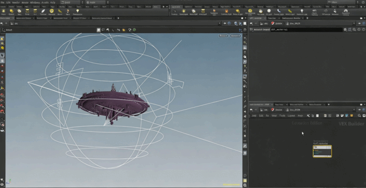This screenshot has height=188, width=366.
Task: Click the parameter pane search magnifier
Action: click(354, 30)
